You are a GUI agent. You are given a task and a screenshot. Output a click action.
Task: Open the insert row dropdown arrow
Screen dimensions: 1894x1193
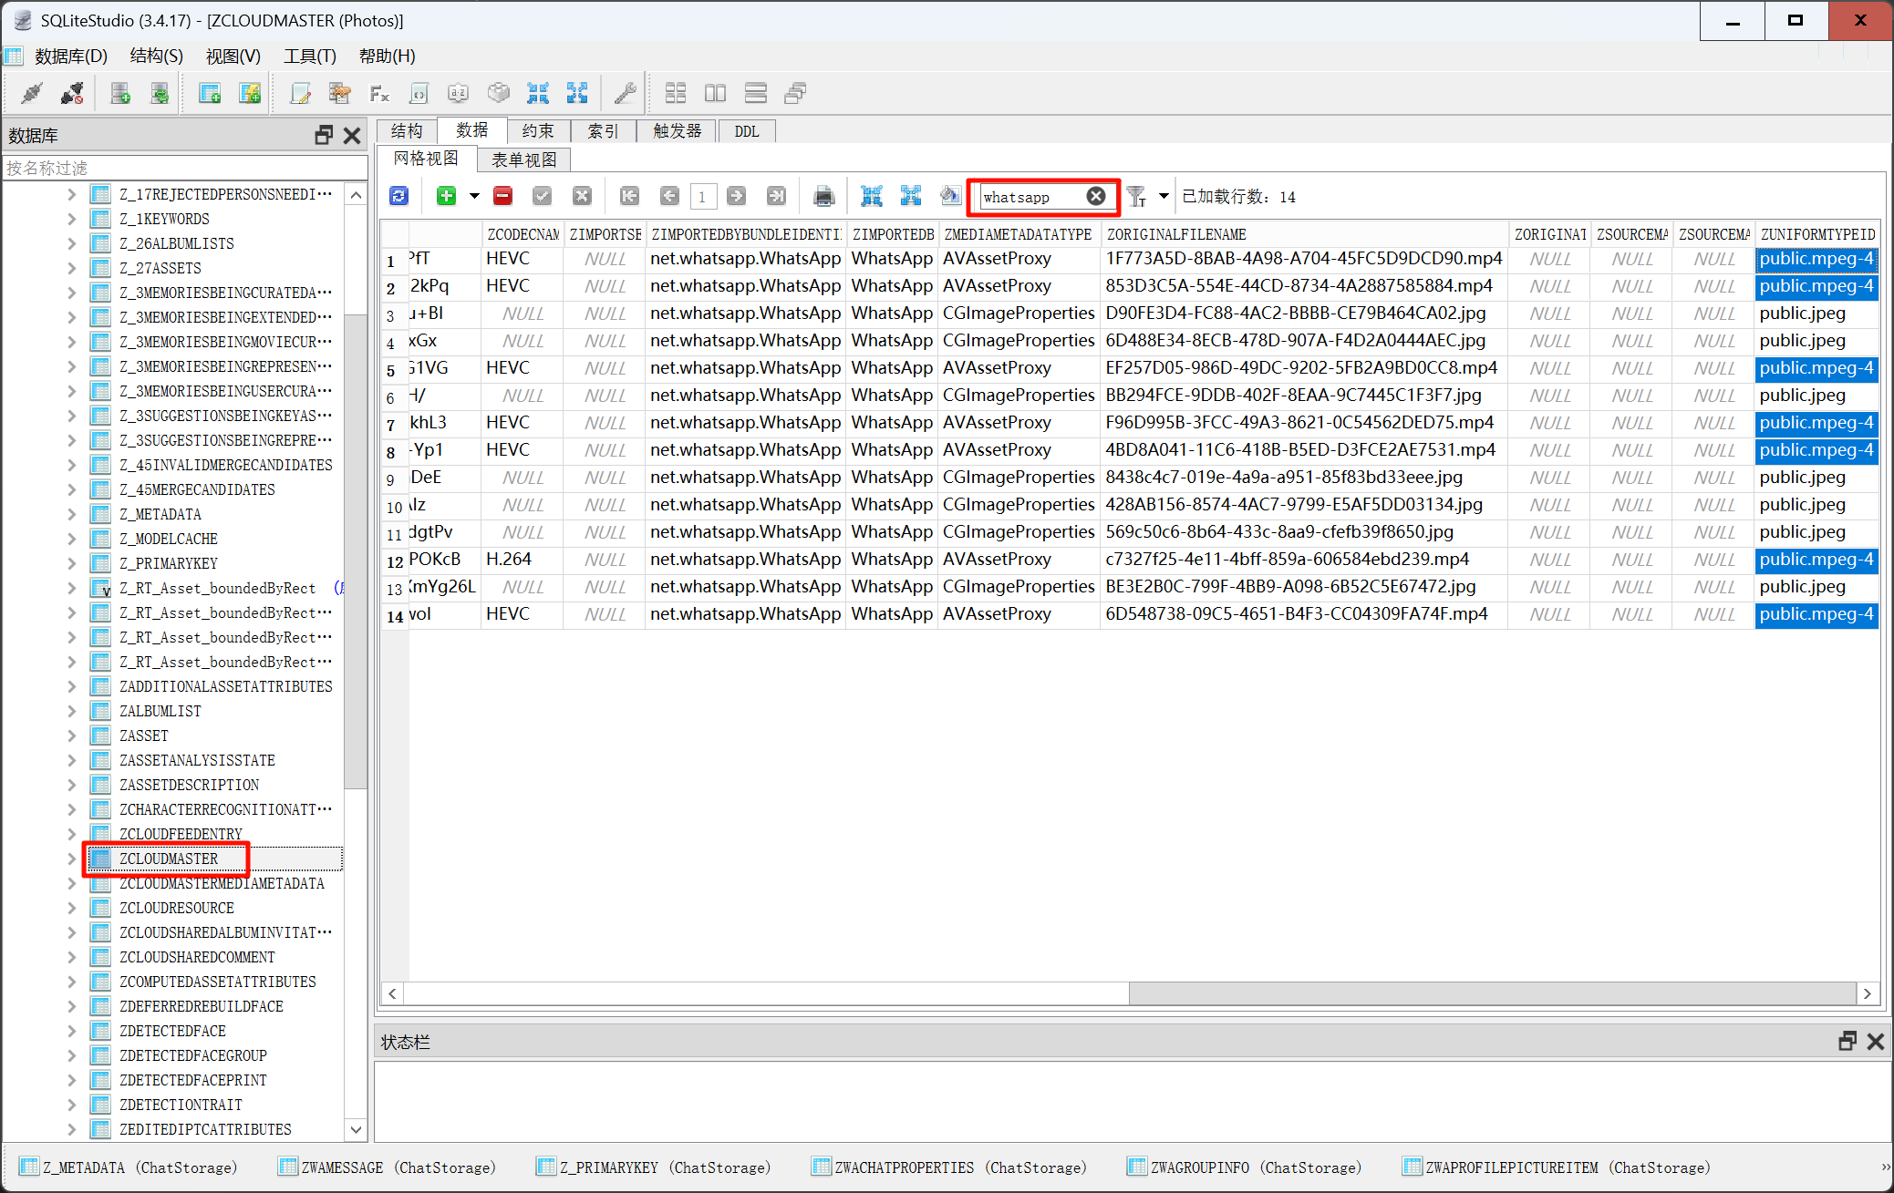[x=474, y=196]
